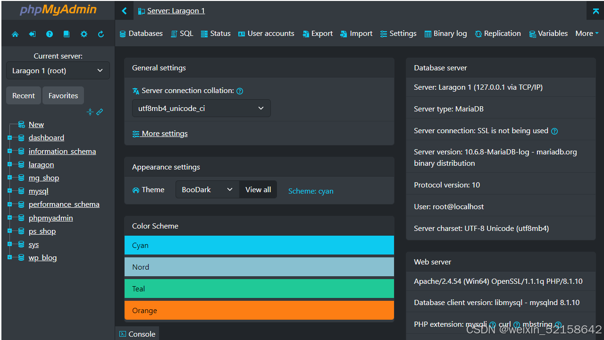The image size is (604, 340).
Task: Select the Orange color scheme swatch
Action: tap(259, 310)
